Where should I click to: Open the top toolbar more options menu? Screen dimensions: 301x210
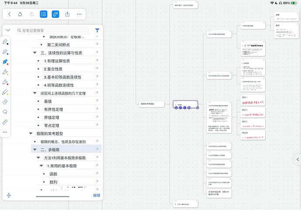(x=79, y=14)
